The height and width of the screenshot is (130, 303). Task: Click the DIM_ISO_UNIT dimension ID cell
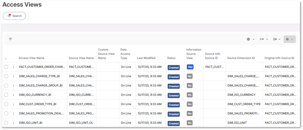(x=237, y=123)
